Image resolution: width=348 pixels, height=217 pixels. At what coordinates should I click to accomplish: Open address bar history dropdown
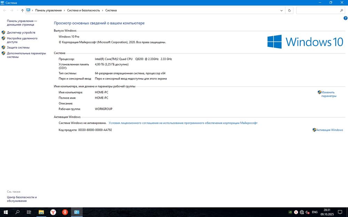point(282,10)
